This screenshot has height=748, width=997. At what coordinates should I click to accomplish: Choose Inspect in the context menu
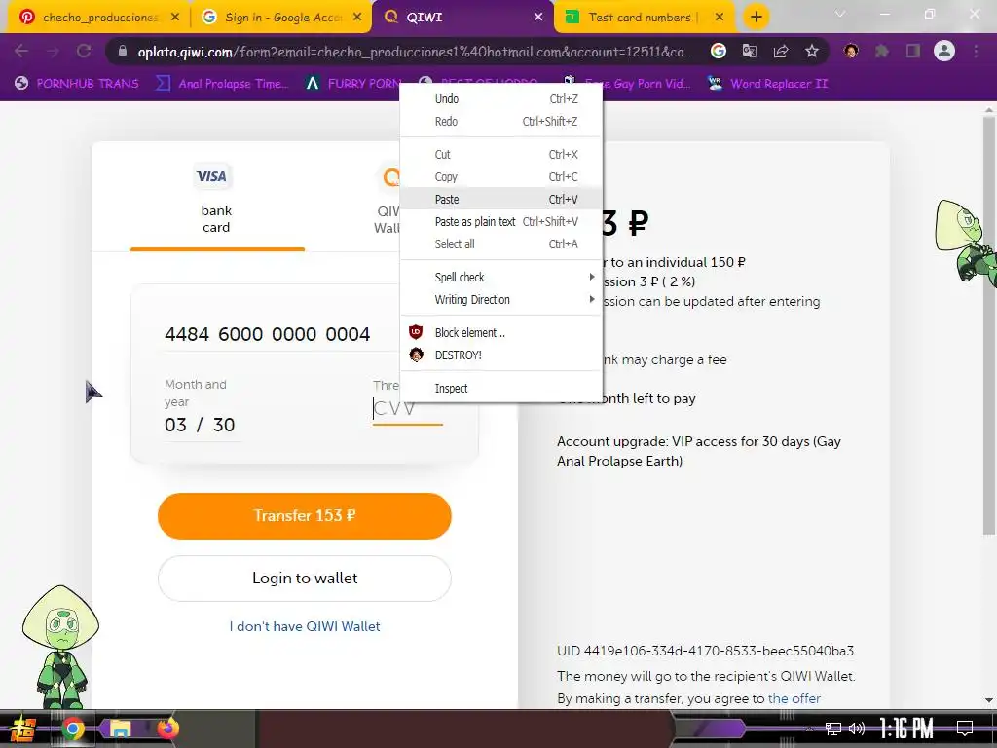tap(501, 388)
